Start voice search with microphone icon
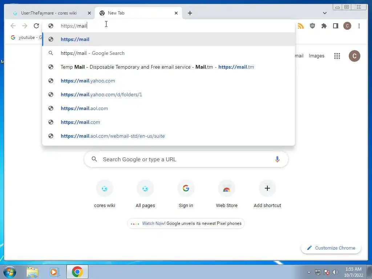This screenshot has height=279, width=372. click(277, 159)
